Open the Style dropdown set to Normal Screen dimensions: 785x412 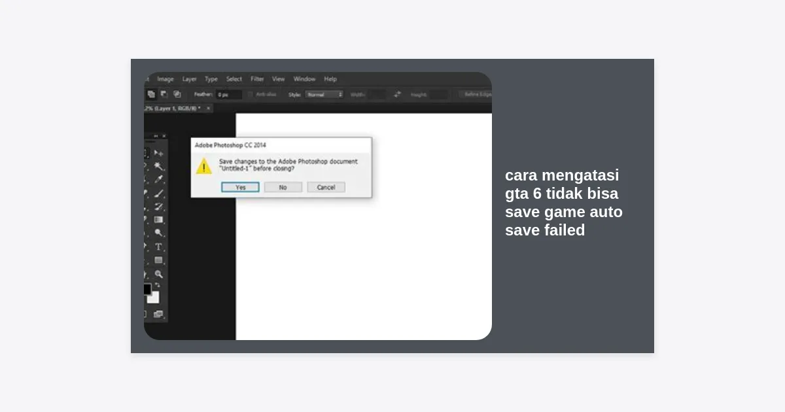tap(324, 94)
